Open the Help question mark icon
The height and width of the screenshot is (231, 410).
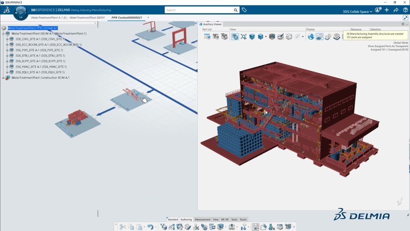(405, 10)
